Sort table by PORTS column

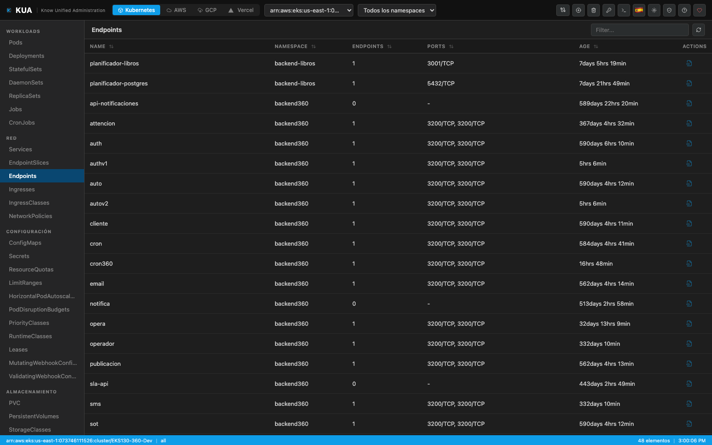440,46
